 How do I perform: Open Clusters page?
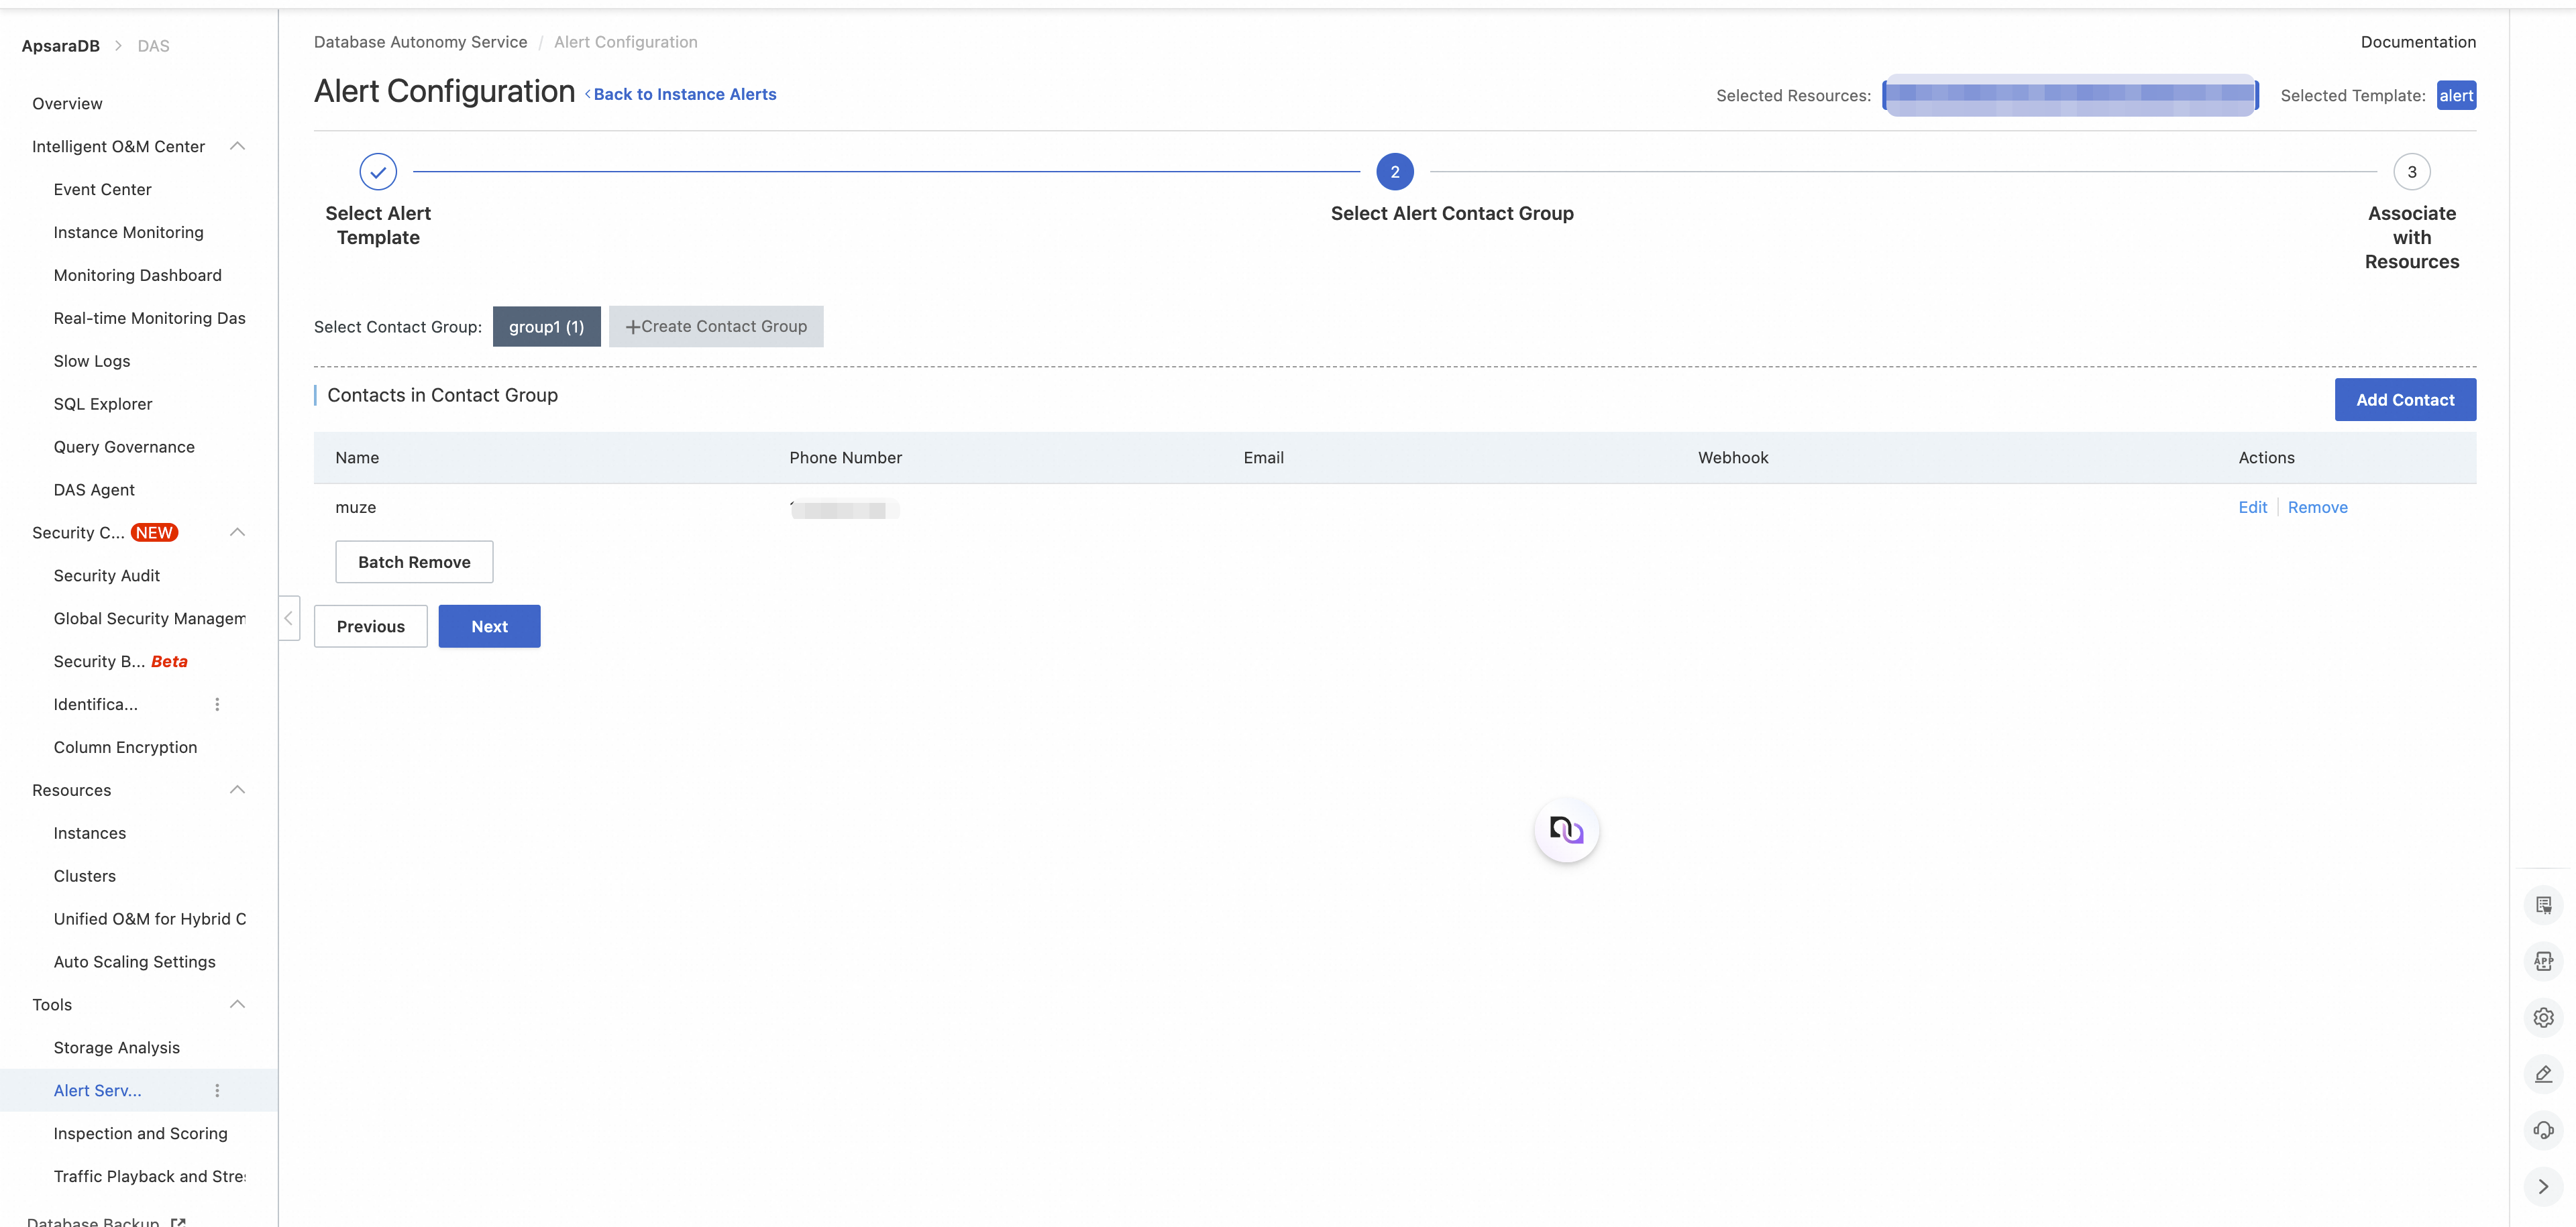(85, 877)
